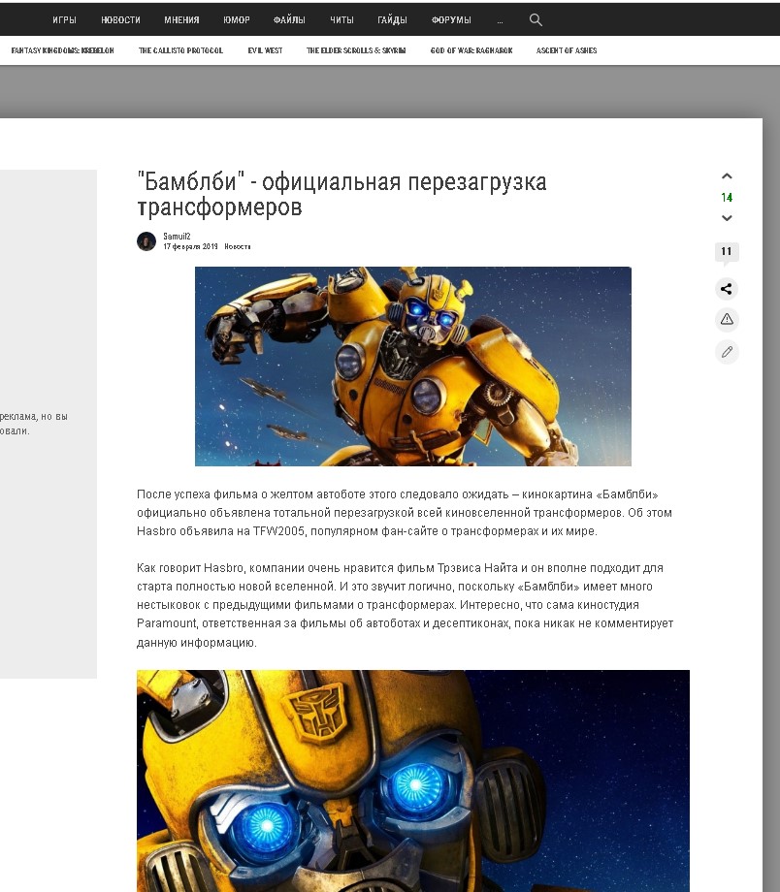The image size is (780, 892).
Task: Click the author name Samuil2
Action: pos(177,236)
